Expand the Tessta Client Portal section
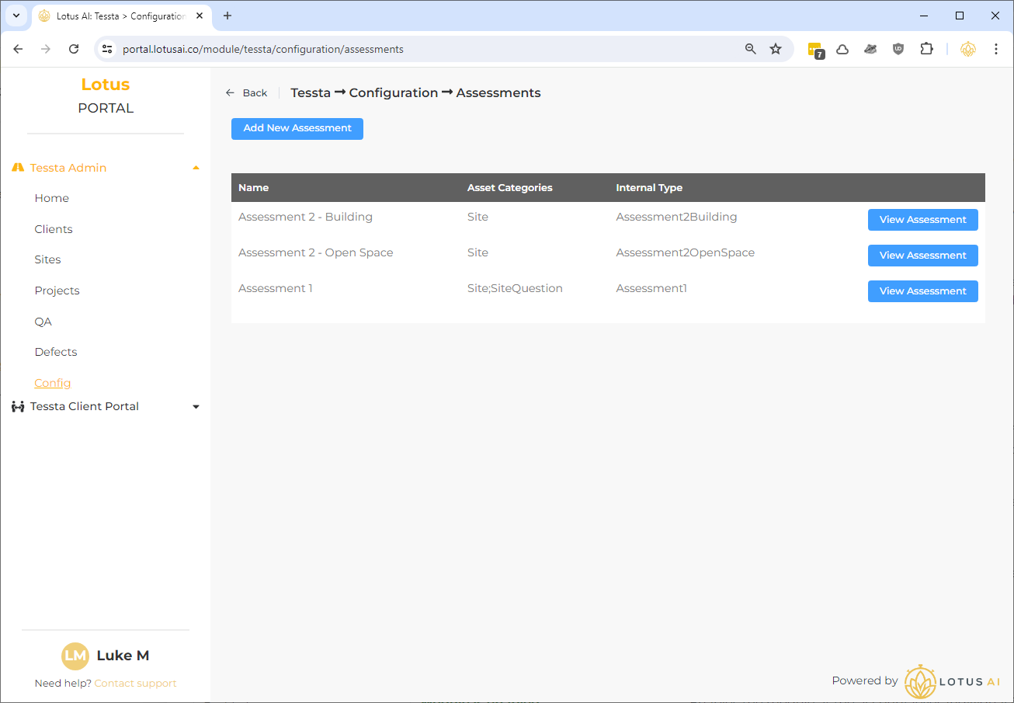 [196, 406]
